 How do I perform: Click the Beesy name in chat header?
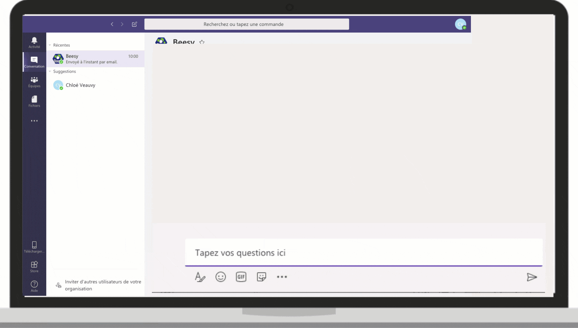(184, 42)
